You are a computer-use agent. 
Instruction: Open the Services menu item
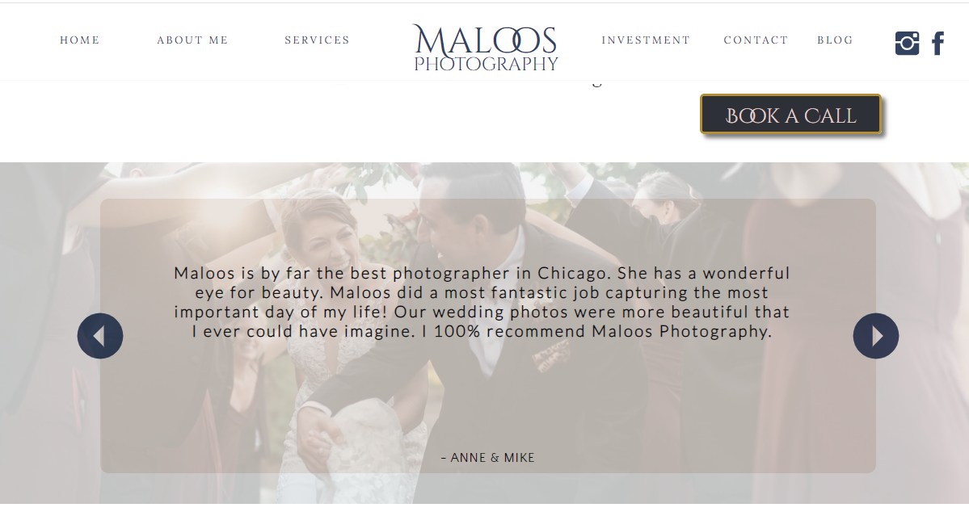click(x=317, y=40)
